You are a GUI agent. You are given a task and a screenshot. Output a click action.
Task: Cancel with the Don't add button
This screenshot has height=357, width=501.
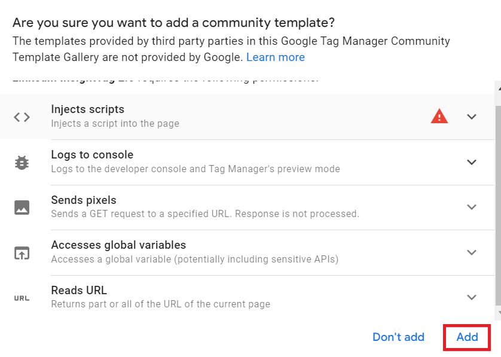click(398, 337)
